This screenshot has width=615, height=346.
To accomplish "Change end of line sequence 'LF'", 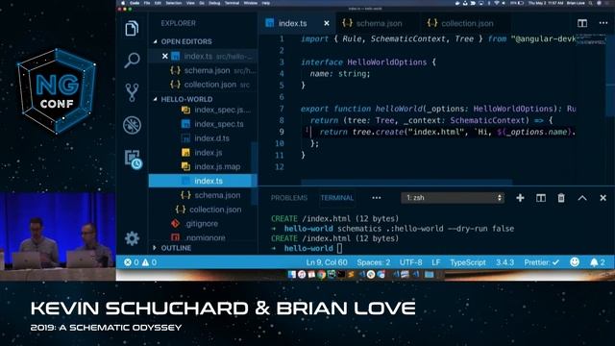I will (x=435, y=262).
